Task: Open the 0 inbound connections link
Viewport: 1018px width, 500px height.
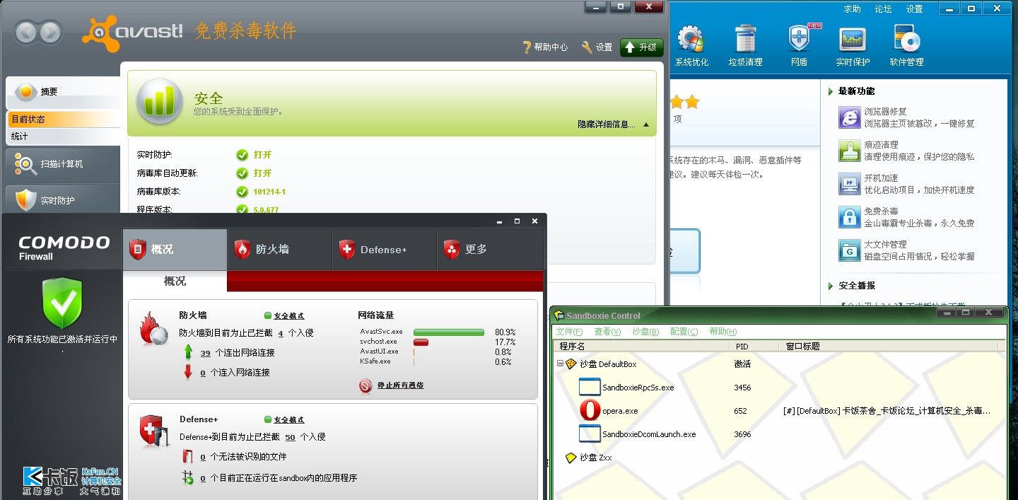Action: coord(203,373)
